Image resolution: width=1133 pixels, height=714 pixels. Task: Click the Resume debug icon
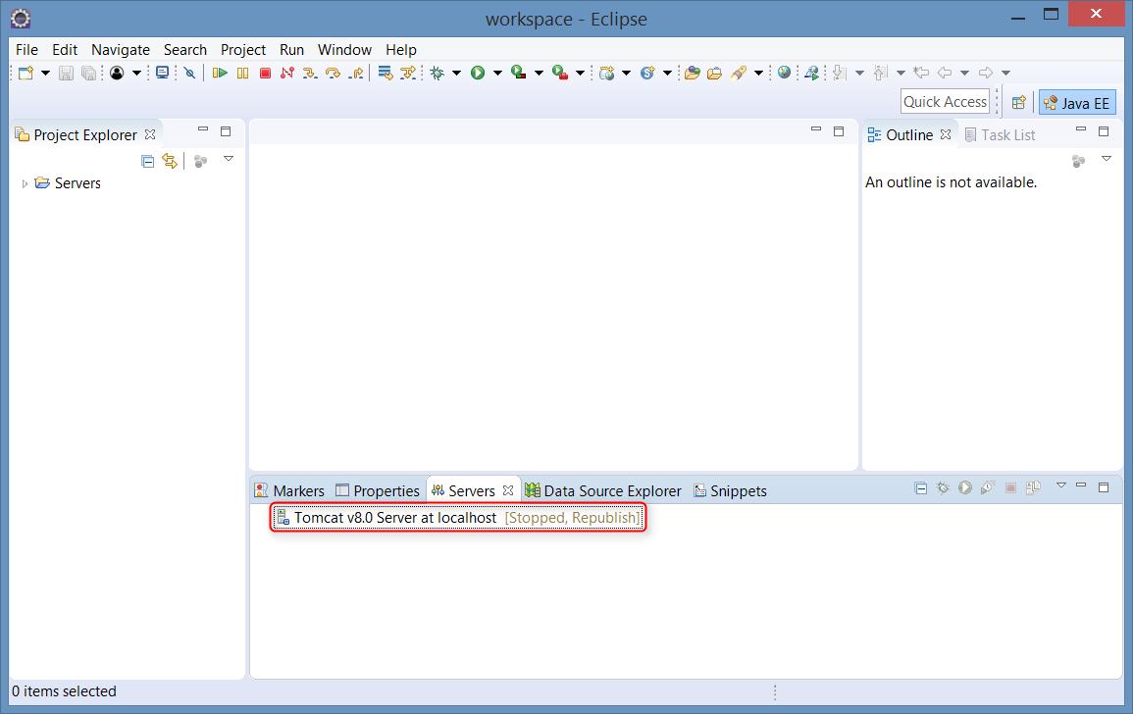221,73
